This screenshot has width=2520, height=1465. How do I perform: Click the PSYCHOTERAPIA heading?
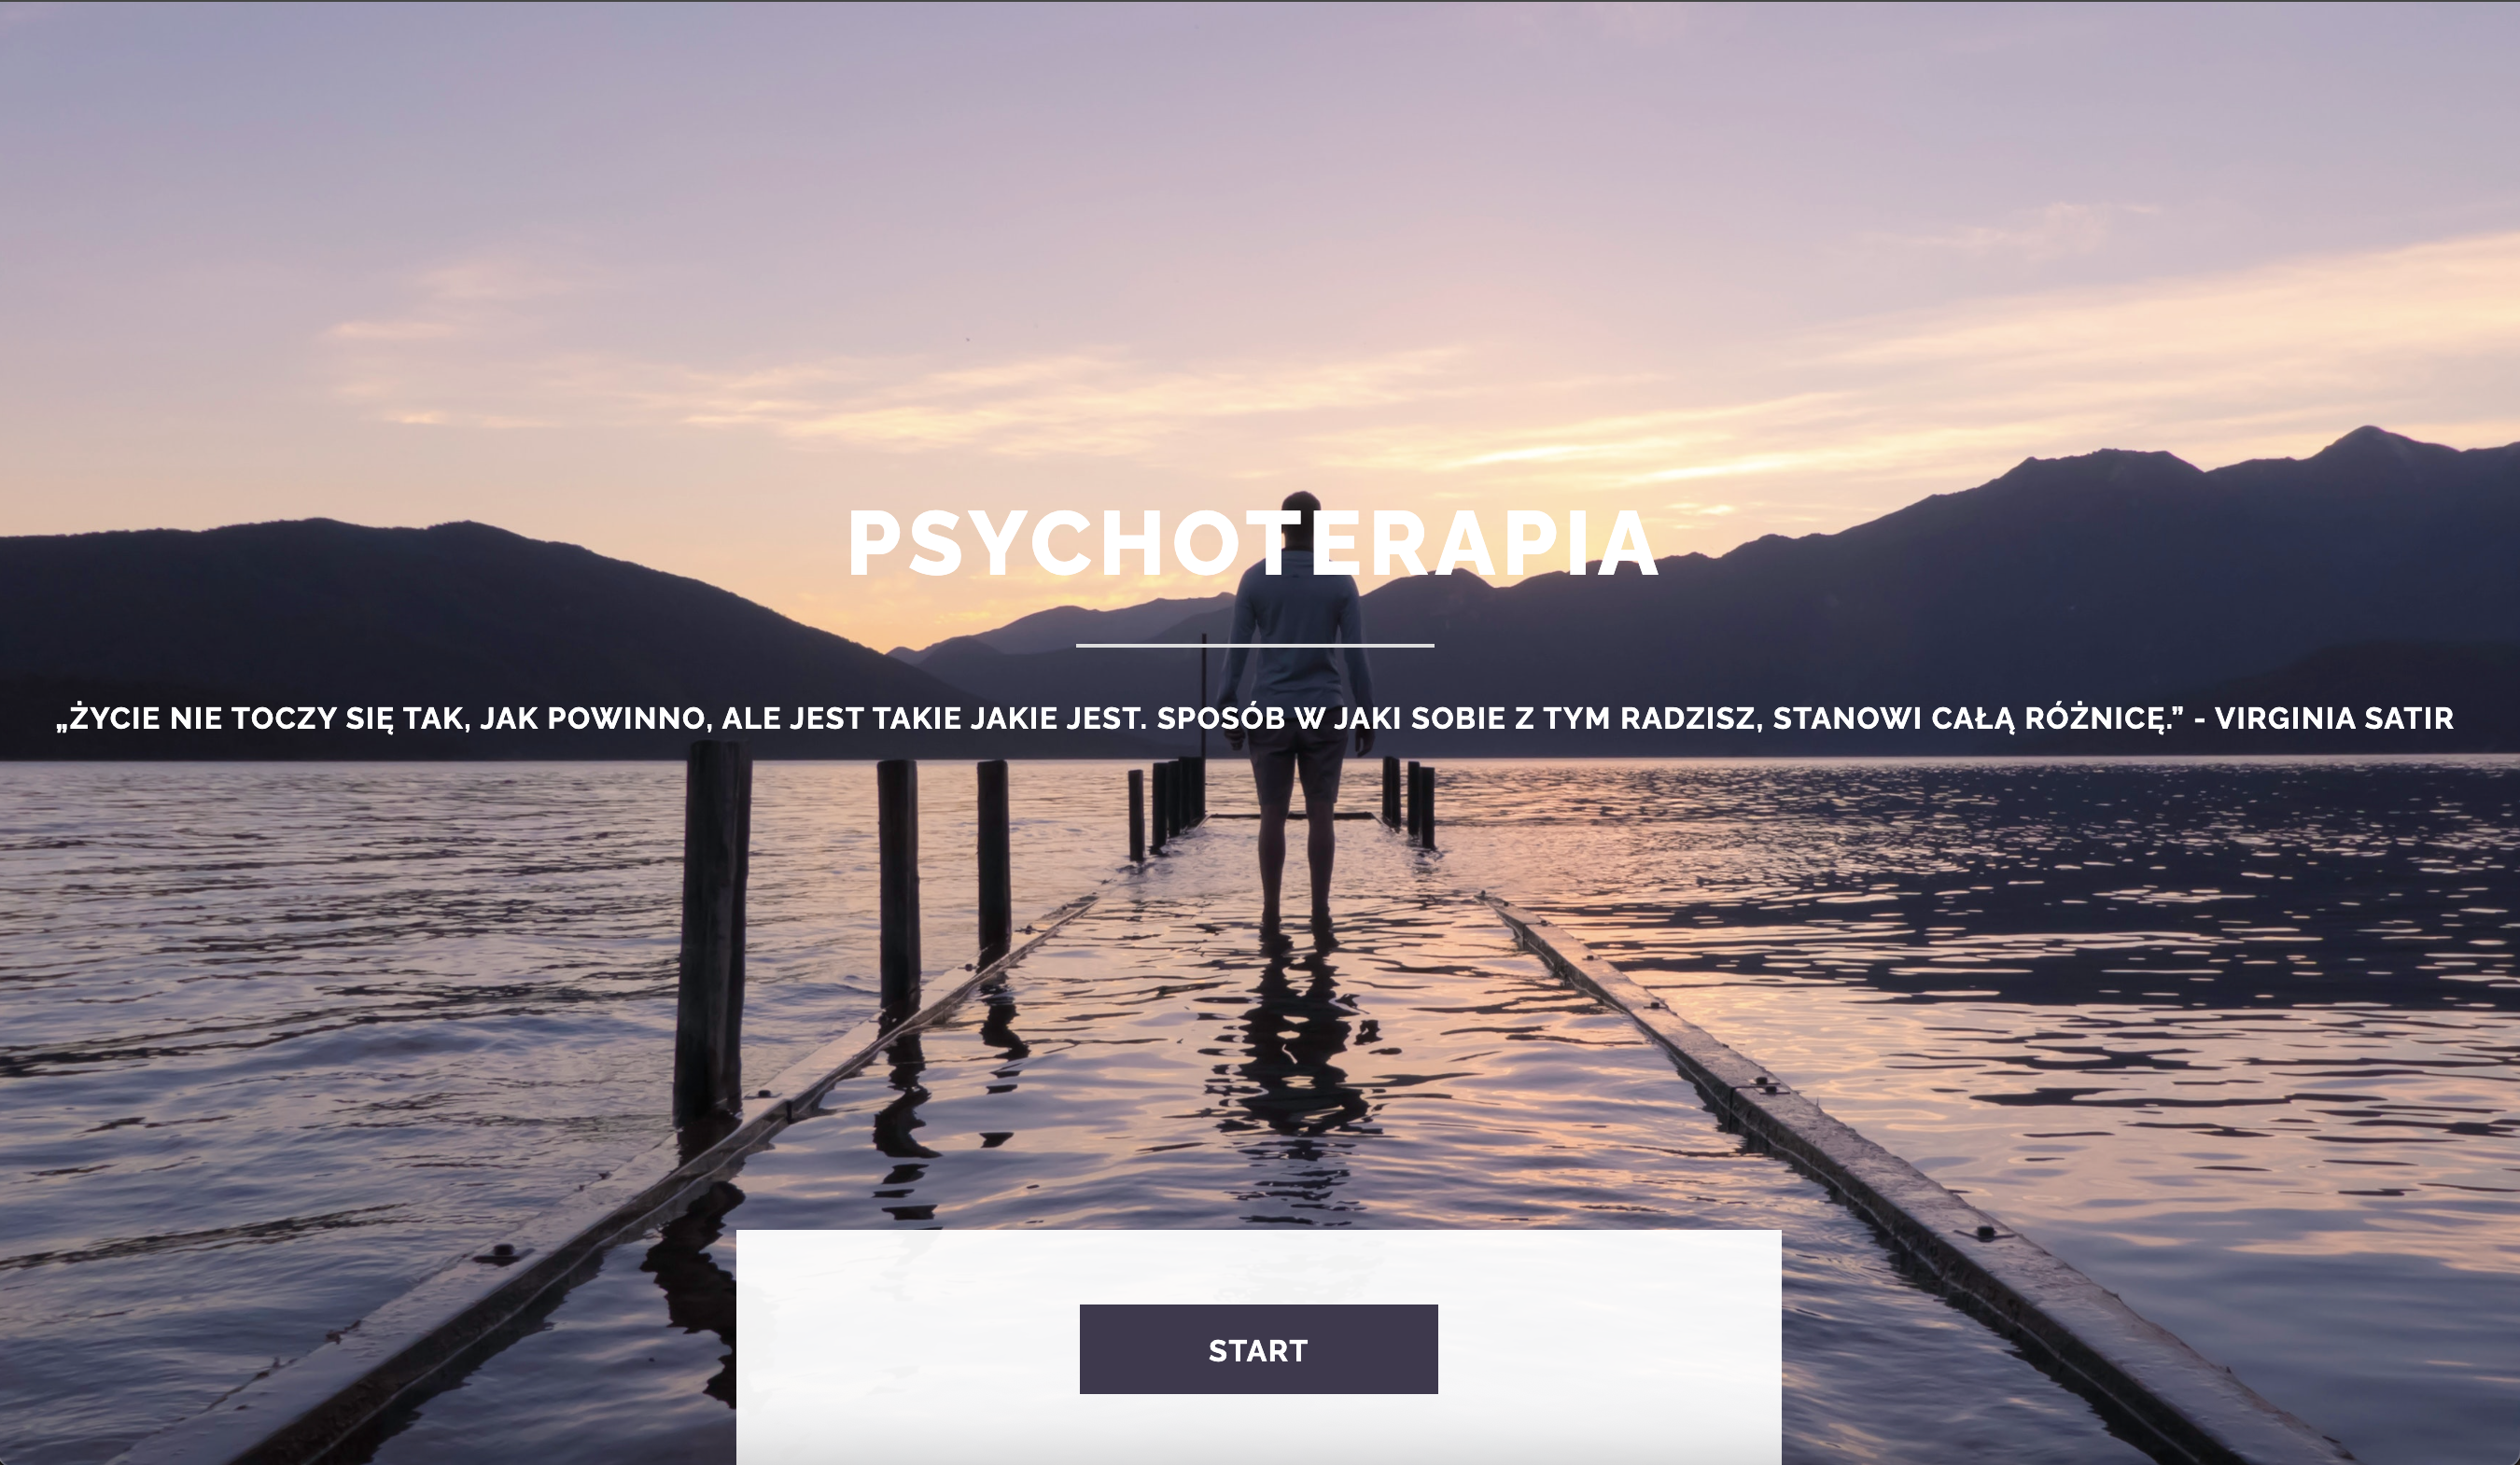[1254, 544]
